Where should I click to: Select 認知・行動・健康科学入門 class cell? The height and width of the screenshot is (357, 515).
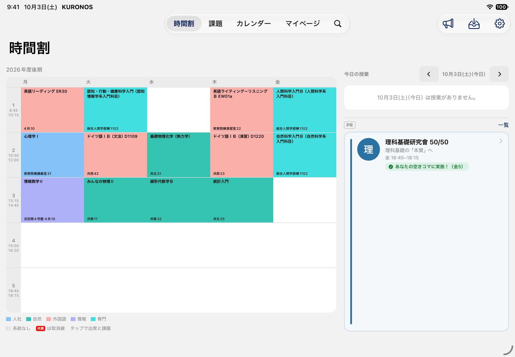(x=115, y=110)
